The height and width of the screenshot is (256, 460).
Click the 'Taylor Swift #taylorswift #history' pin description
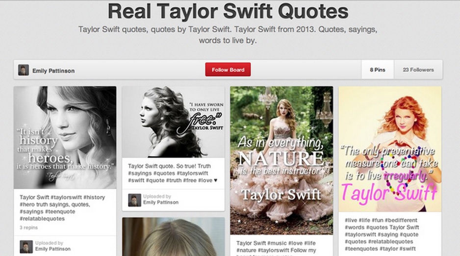click(x=62, y=208)
